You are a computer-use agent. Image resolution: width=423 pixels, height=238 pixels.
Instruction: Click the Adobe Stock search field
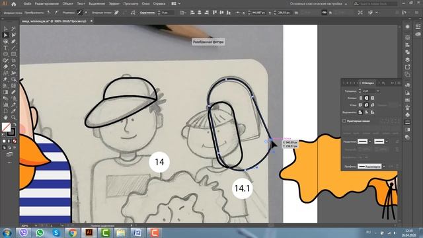click(375, 4)
